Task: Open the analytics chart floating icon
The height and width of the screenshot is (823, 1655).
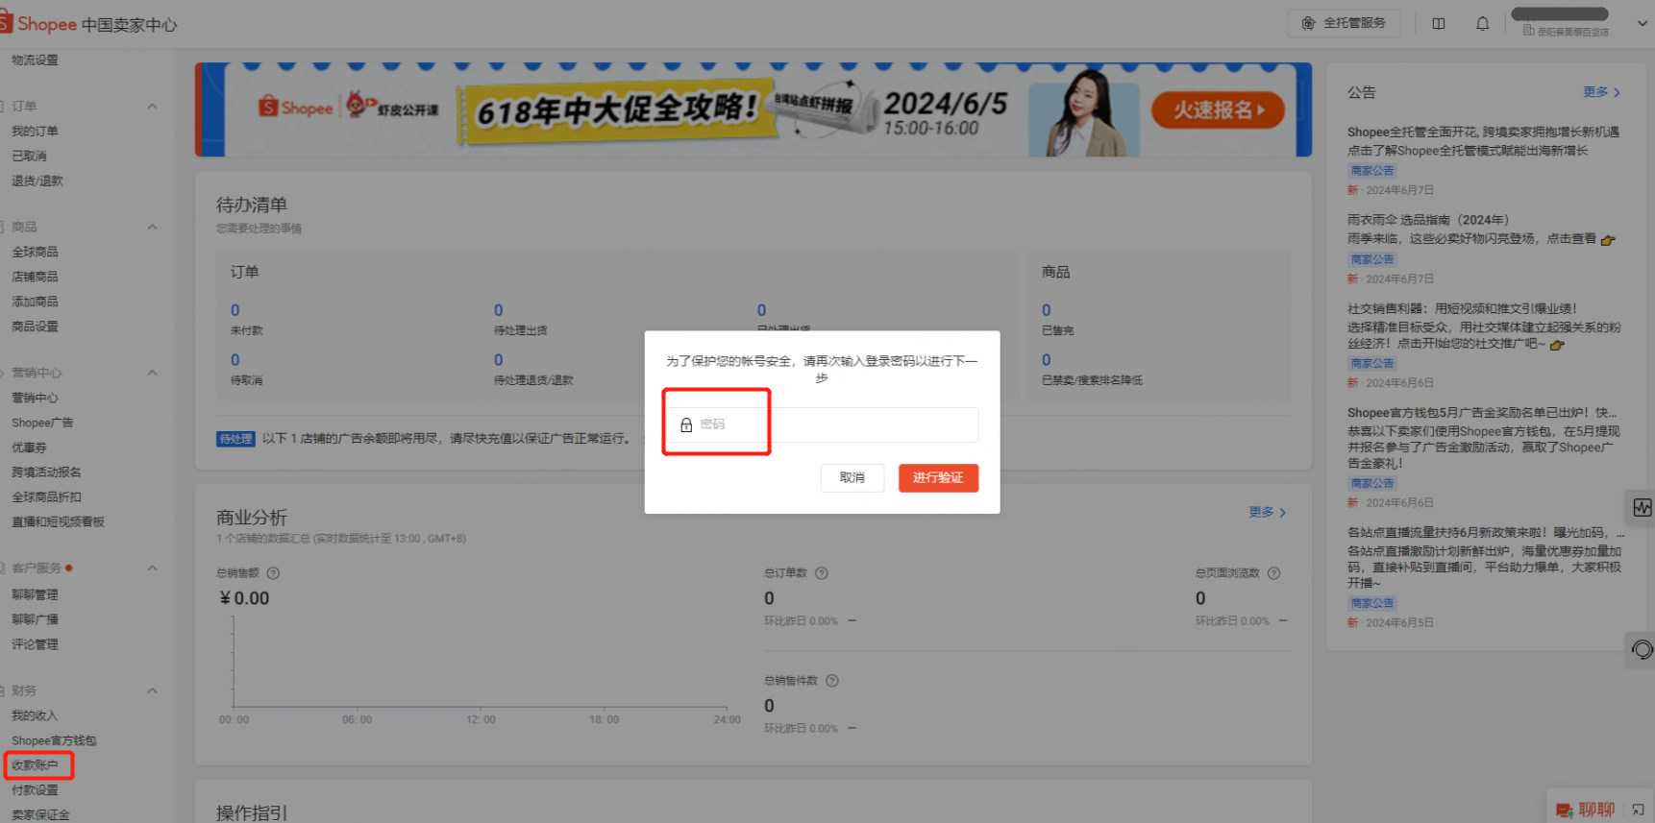Action: [1642, 508]
